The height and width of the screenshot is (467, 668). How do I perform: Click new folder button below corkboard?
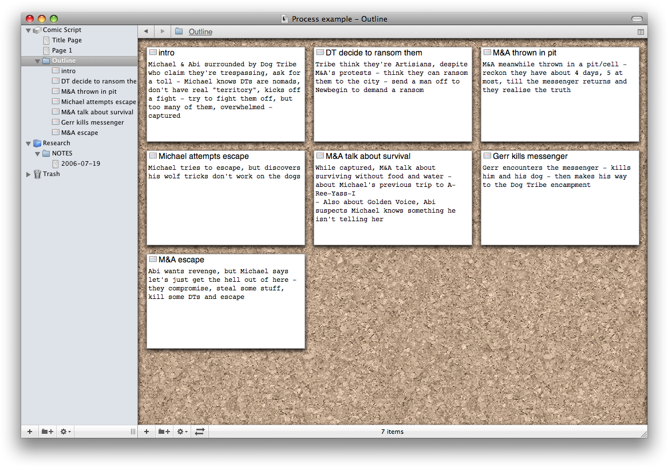click(x=164, y=432)
